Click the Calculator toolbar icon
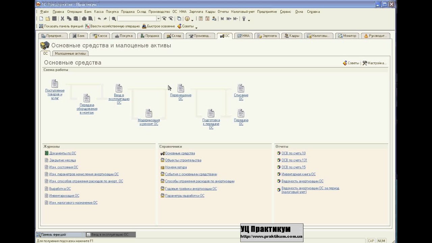 coord(201,19)
